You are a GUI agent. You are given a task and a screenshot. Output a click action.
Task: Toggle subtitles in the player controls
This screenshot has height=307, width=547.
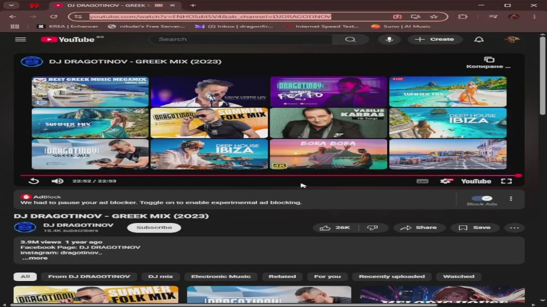pyautogui.click(x=422, y=181)
